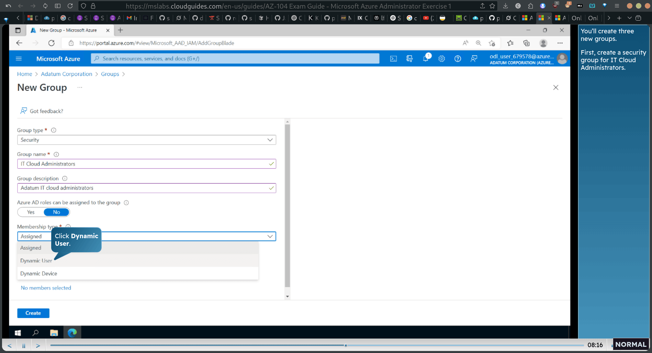Viewport: 652px width, 353px height.
Task: Click Edge read aloud icon
Action: click(465, 43)
